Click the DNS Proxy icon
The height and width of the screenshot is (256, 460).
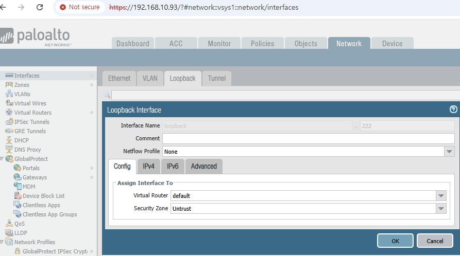click(9, 150)
